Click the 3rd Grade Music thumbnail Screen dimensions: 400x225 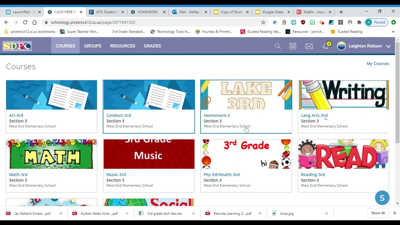click(x=149, y=154)
